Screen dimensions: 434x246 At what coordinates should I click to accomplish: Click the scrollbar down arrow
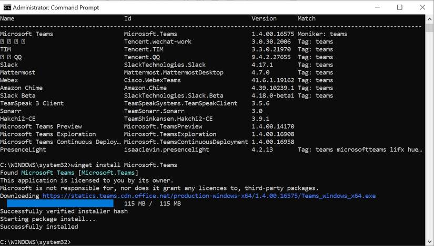[429, 242]
